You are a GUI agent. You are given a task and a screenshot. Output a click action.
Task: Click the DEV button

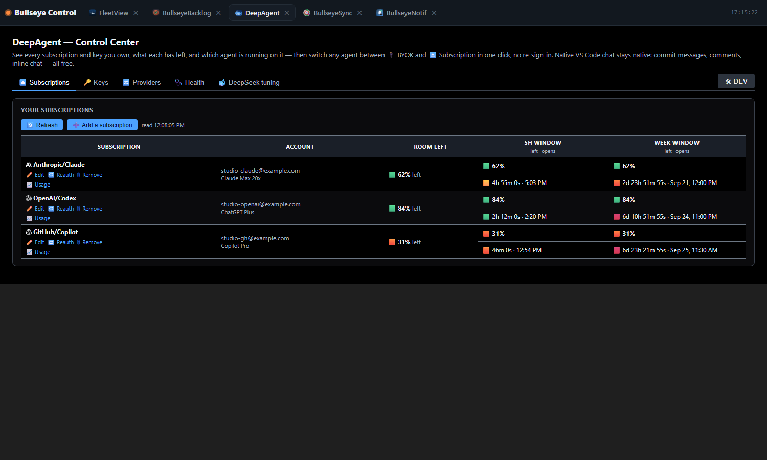pyautogui.click(x=736, y=81)
